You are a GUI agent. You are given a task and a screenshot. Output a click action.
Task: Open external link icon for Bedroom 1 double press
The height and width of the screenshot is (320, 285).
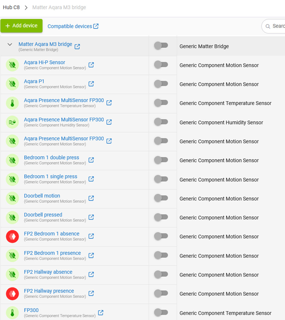pyautogui.click(x=91, y=160)
